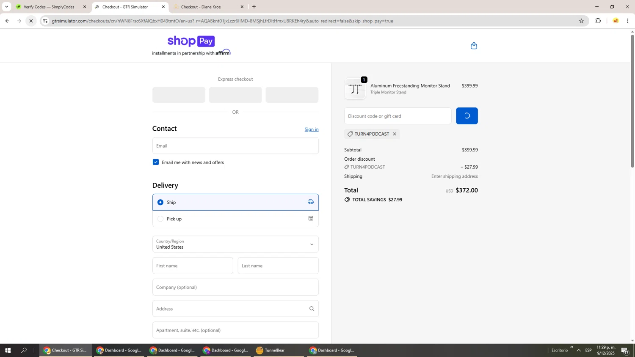Image resolution: width=635 pixels, height=357 pixels.
Task: Close the Checkout Diane Kroe tab
Action: click(242, 7)
